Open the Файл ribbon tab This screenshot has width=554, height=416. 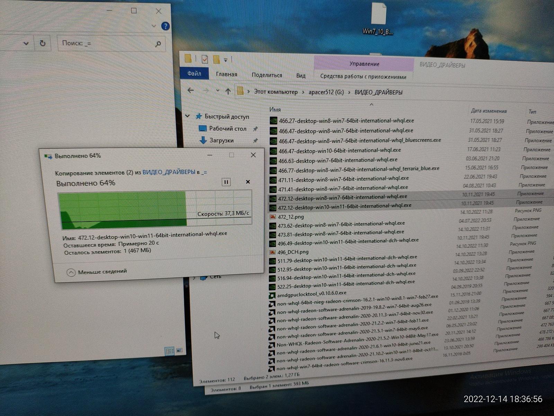[194, 73]
